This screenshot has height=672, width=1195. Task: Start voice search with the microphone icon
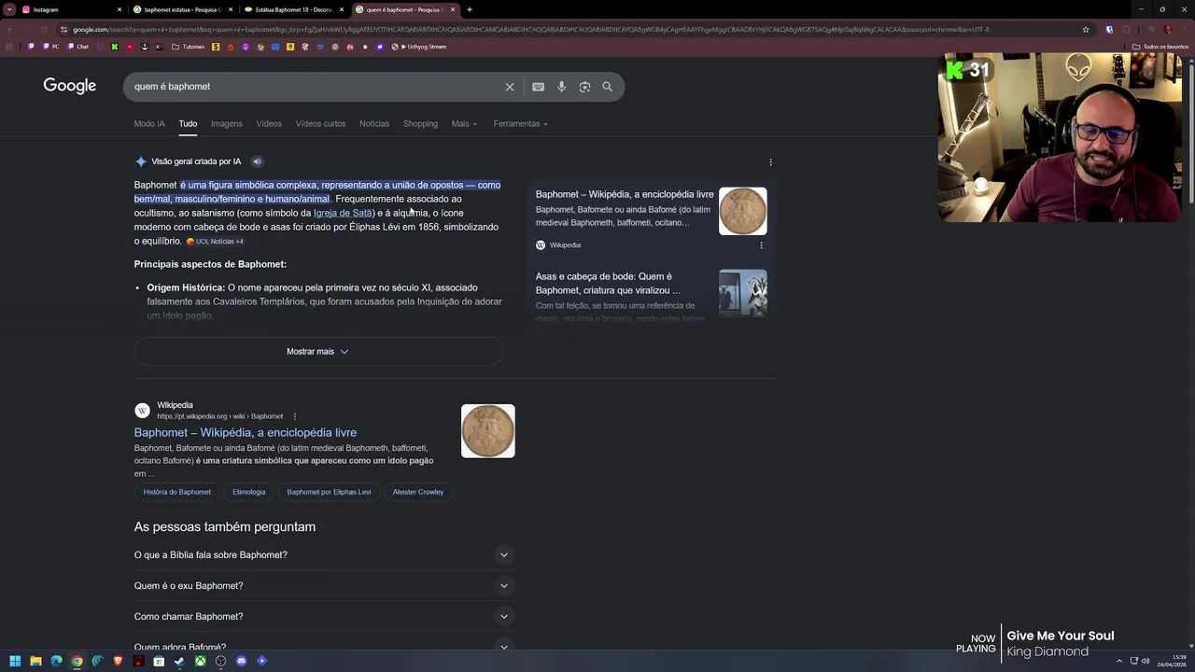pos(561,87)
